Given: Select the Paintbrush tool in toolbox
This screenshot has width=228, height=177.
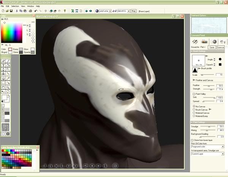Looking at the screenshot, I should point(8,61).
